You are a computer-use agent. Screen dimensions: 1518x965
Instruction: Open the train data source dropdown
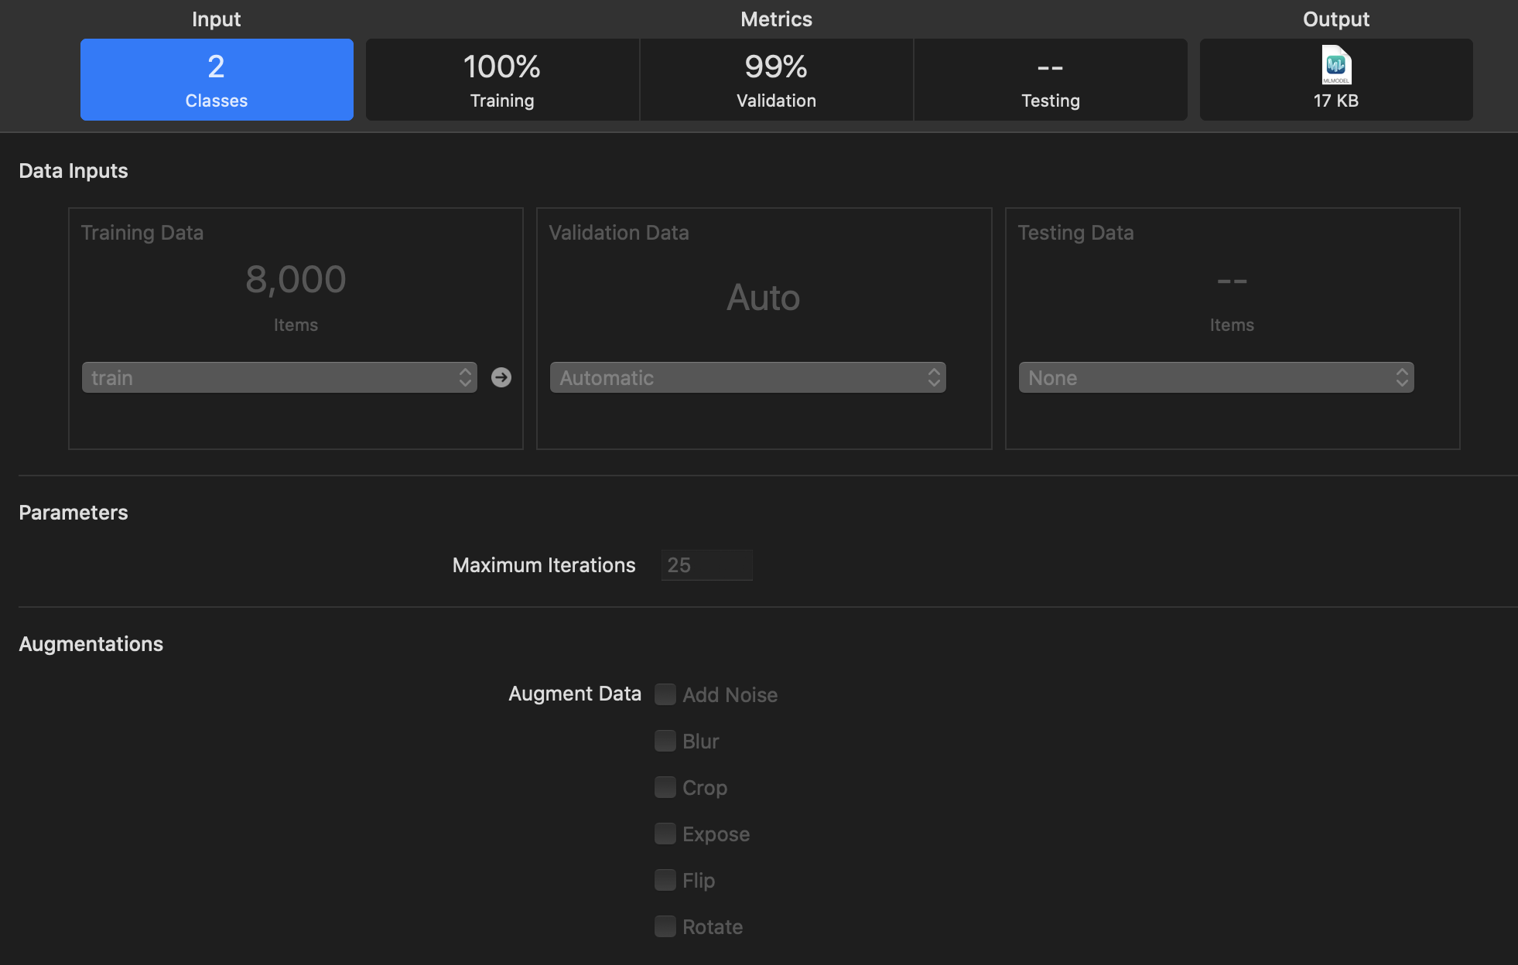click(279, 377)
